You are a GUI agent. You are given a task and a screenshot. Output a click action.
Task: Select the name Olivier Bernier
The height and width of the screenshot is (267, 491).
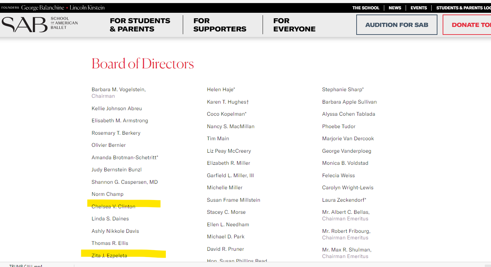pyautogui.click(x=108, y=145)
